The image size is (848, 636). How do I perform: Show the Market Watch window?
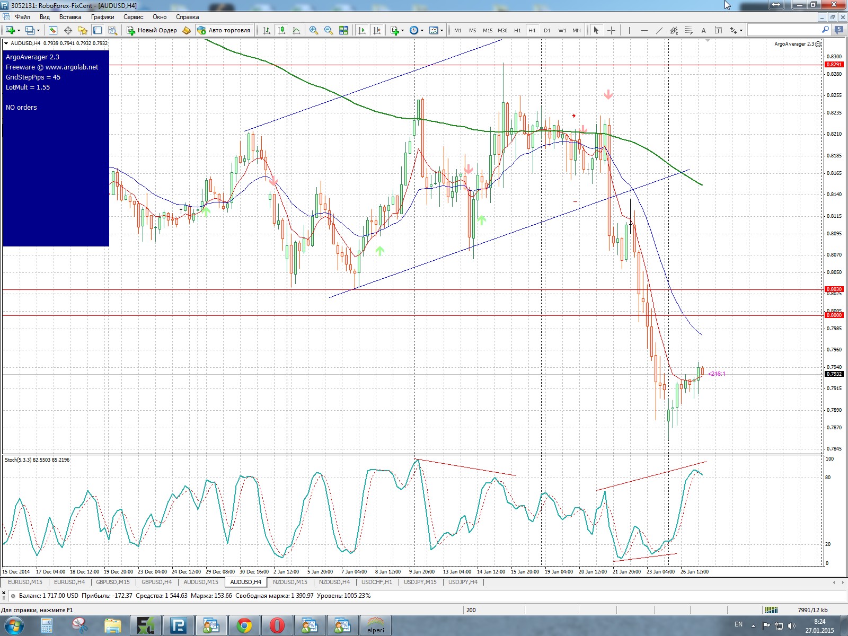click(x=53, y=30)
